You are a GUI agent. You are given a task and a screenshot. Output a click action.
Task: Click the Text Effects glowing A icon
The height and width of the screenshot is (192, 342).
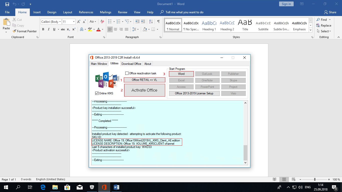[81, 29]
